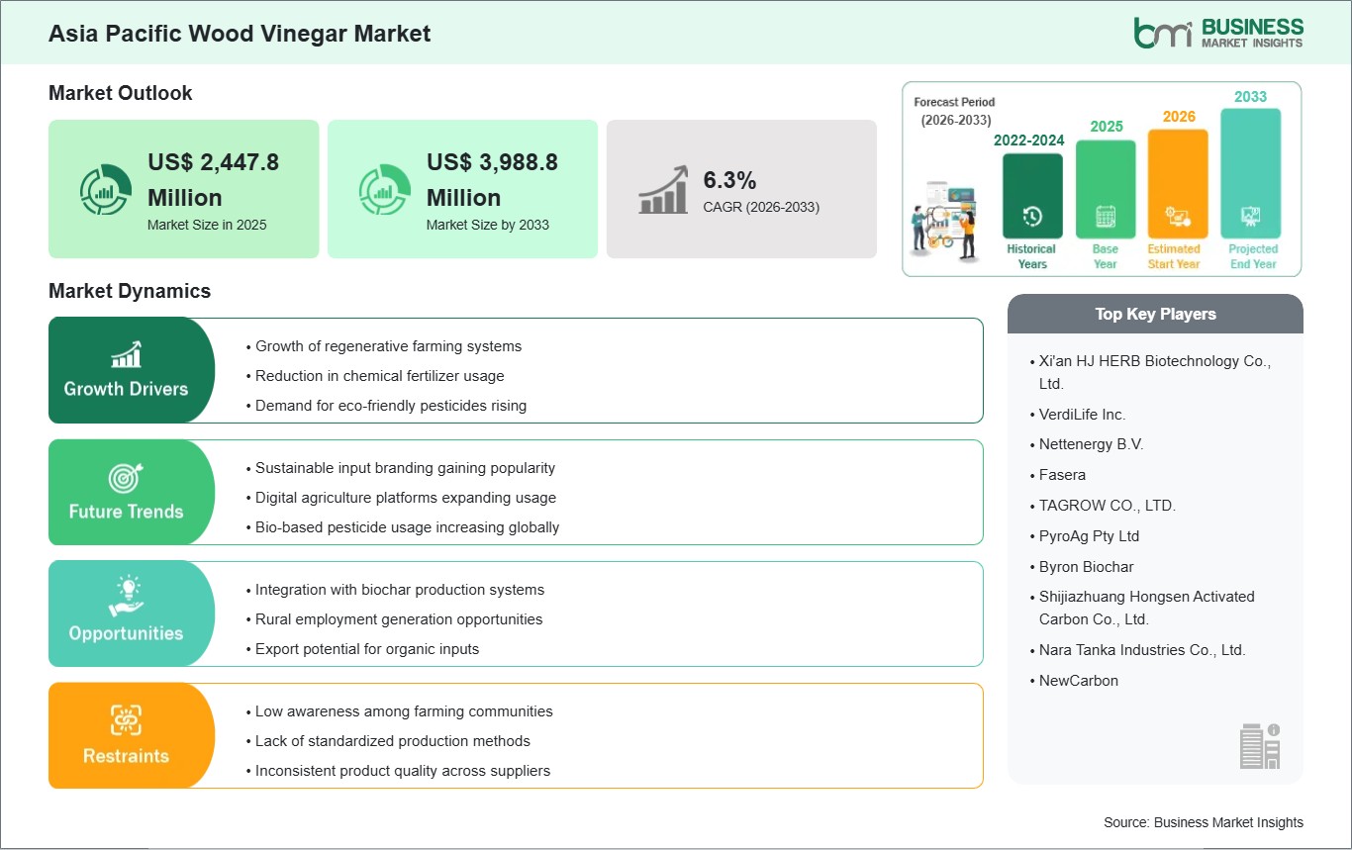Click 'Demand for eco-friendly pesticides rising' bullet
Image resolution: width=1352 pixels, height=850 pixels.
pos(391,405)
